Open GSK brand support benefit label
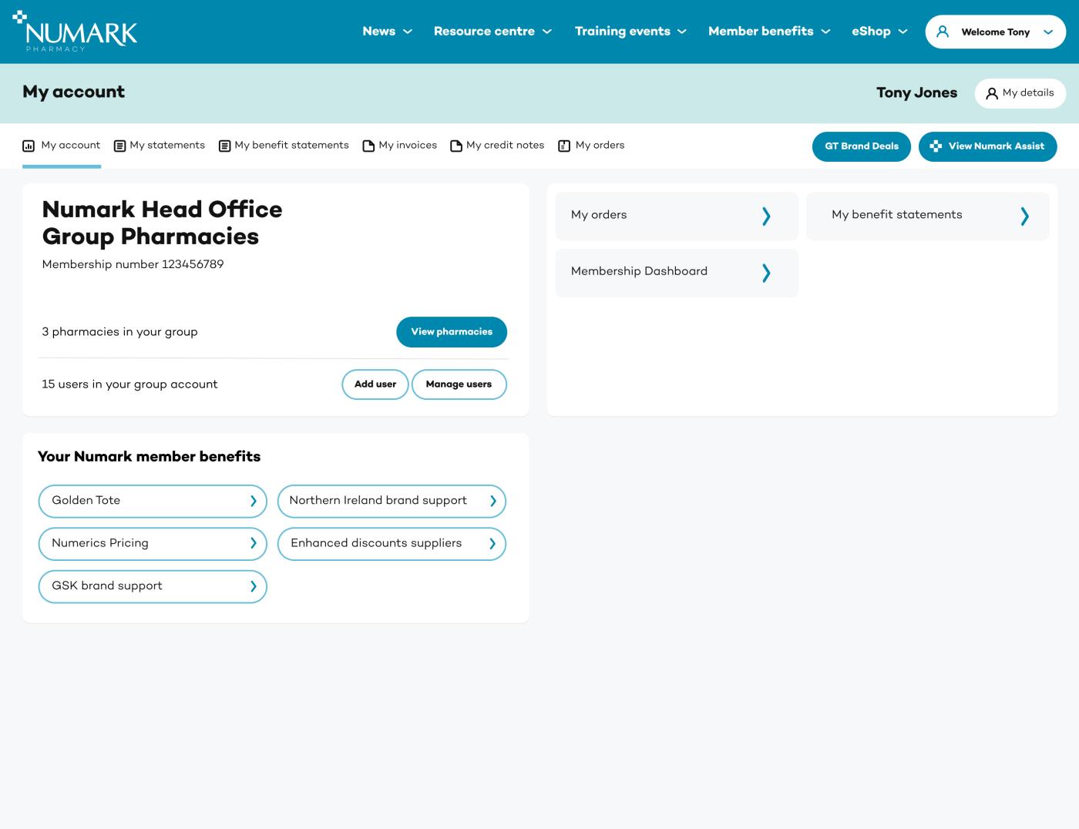Image resolution: width=1079 pixels, height=829 pixels. (107, 586)
